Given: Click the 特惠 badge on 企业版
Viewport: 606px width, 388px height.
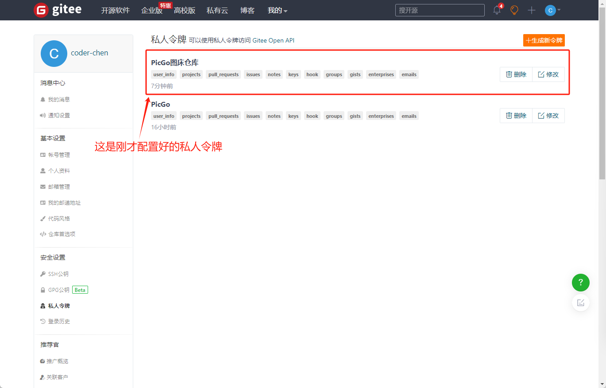Looking at the screenshot, I should point(165,5).
